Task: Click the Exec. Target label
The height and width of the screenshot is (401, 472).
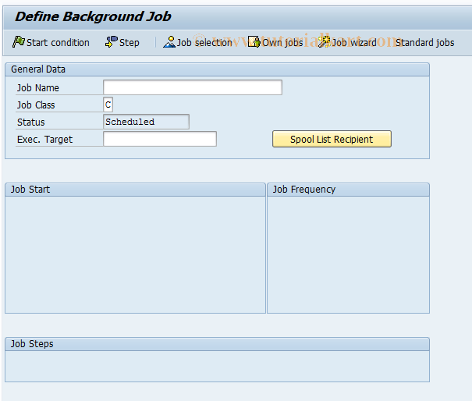Action: click(44, 140)
